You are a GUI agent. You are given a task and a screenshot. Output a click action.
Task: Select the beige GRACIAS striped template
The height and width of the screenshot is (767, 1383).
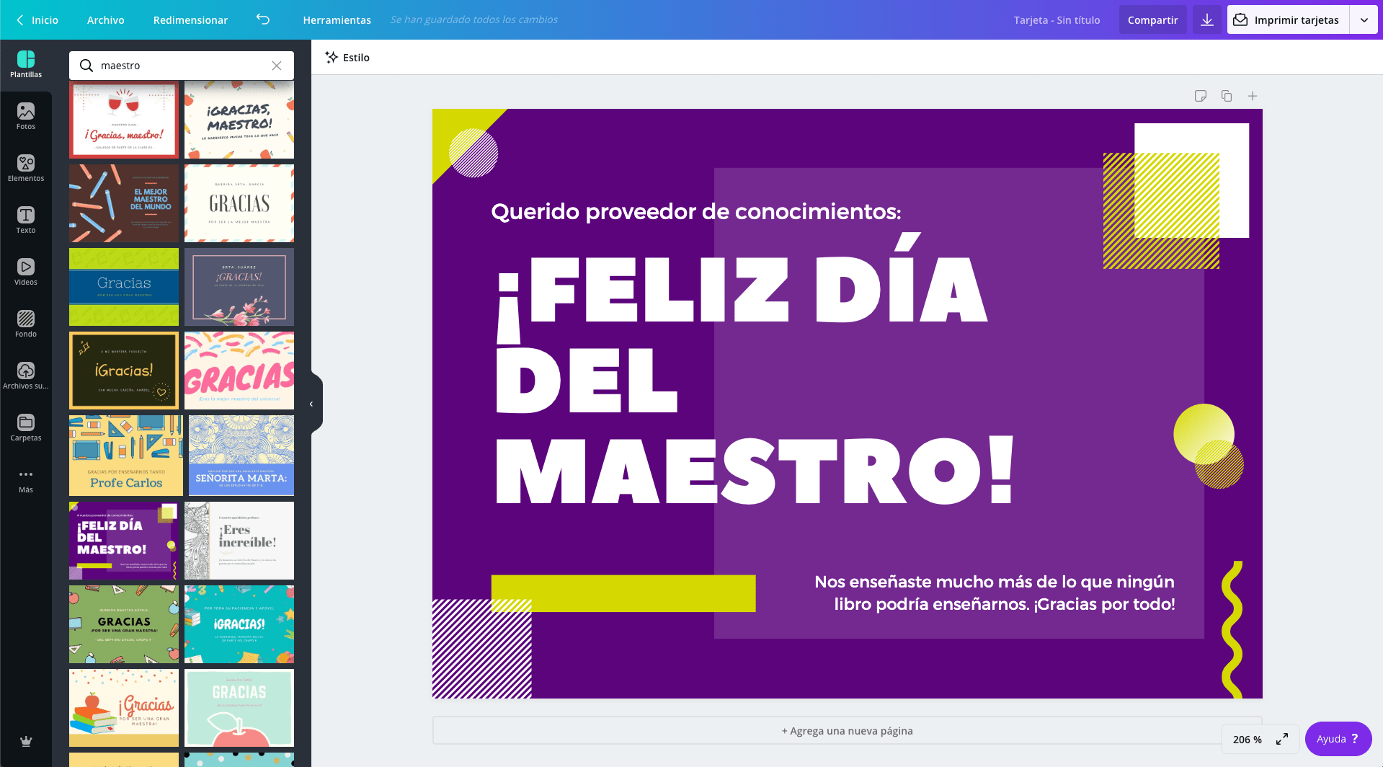[239, 203]
